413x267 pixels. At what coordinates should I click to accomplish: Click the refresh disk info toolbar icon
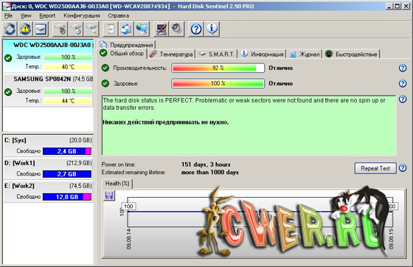pyautogui.click(x=10, y=29)
